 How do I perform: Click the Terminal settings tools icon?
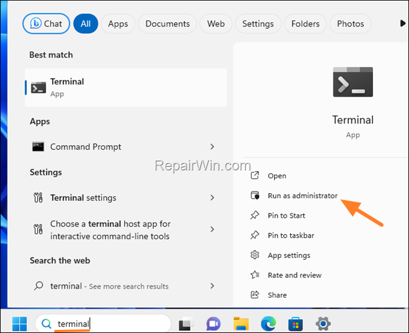[38, 197]
